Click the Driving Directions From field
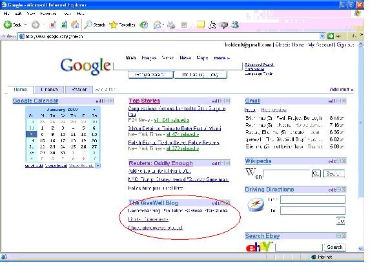This screenshot has height=267, width=370. coord(313,199)
